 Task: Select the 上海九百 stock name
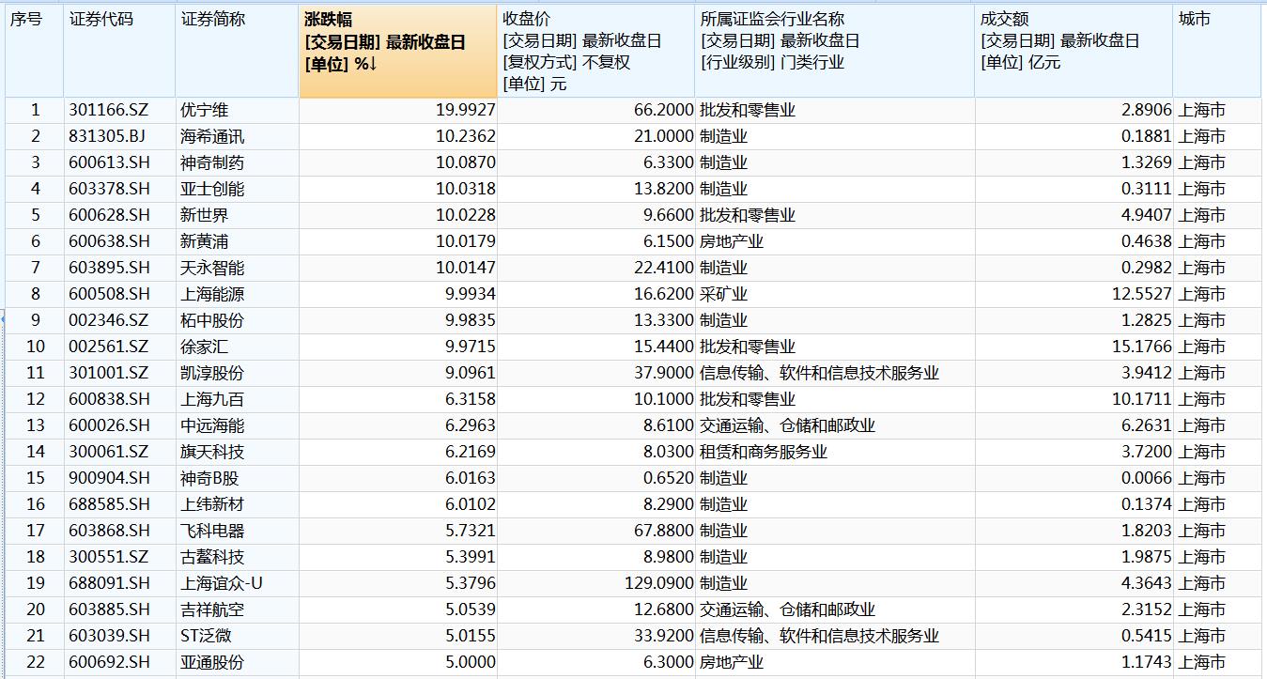tap(212, 399)
